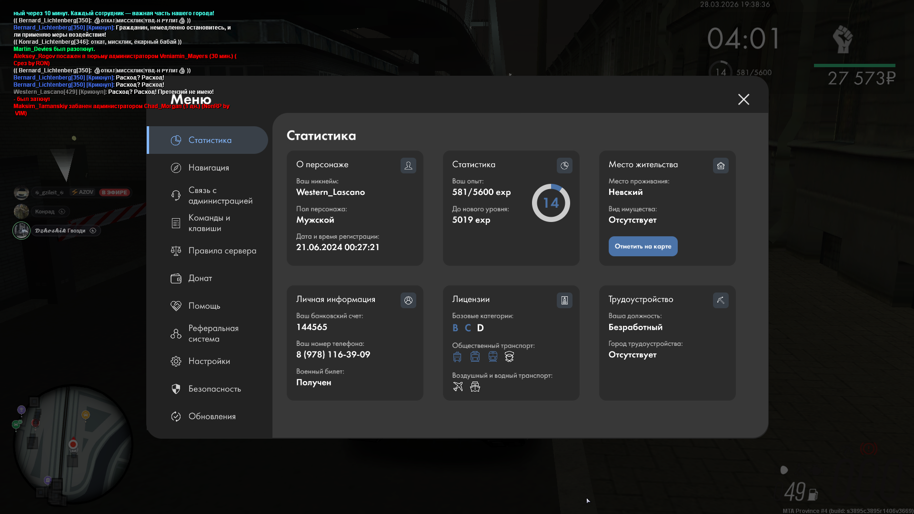Click the airplane license icon
Viewport: 914px width, 514px height.
point(458,387)
